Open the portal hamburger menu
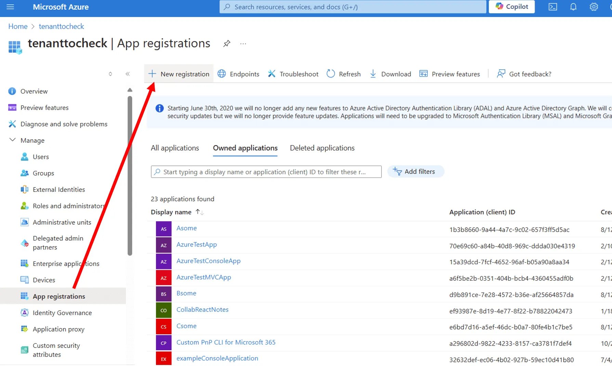The width and height of the screenshot is (612, 366). (10, 6)
